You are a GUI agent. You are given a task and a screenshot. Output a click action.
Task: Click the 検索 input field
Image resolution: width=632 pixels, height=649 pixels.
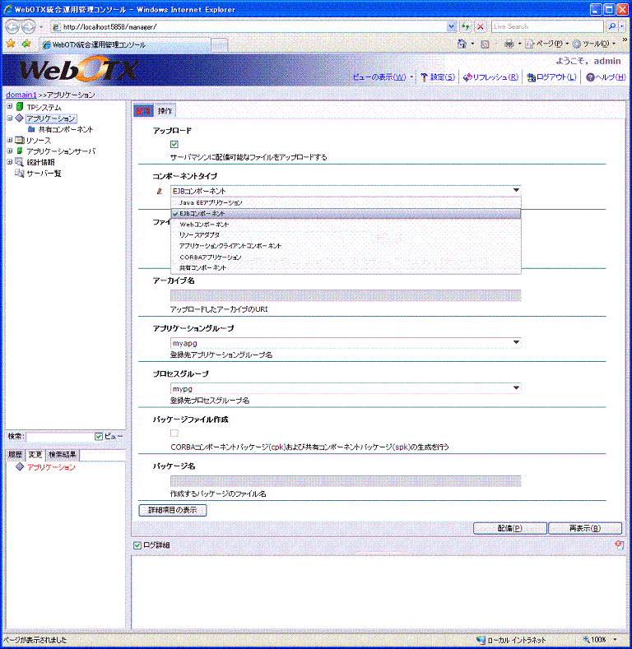click(58, 436)
